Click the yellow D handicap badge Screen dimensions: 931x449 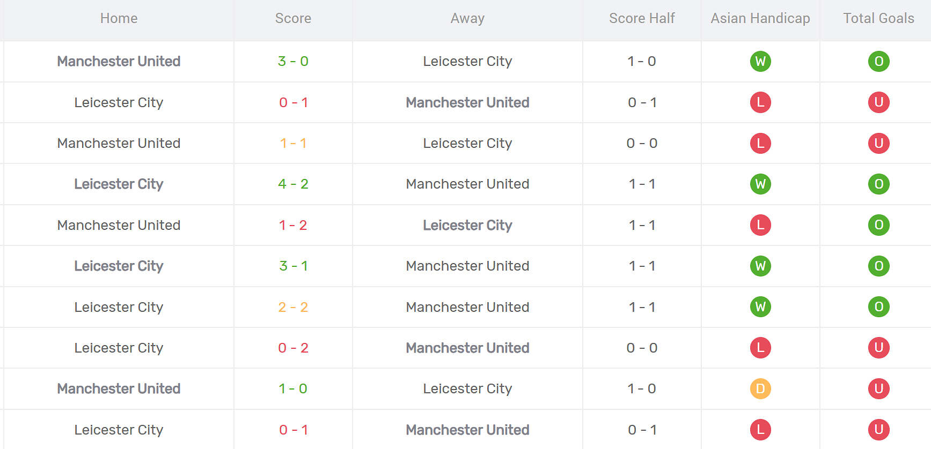pos(760,388)
